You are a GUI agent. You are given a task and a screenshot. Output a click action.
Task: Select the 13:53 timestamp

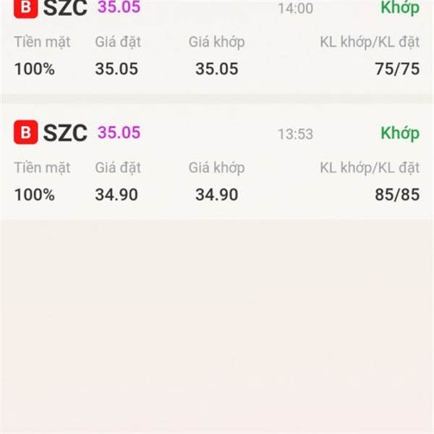pos(295,134)
